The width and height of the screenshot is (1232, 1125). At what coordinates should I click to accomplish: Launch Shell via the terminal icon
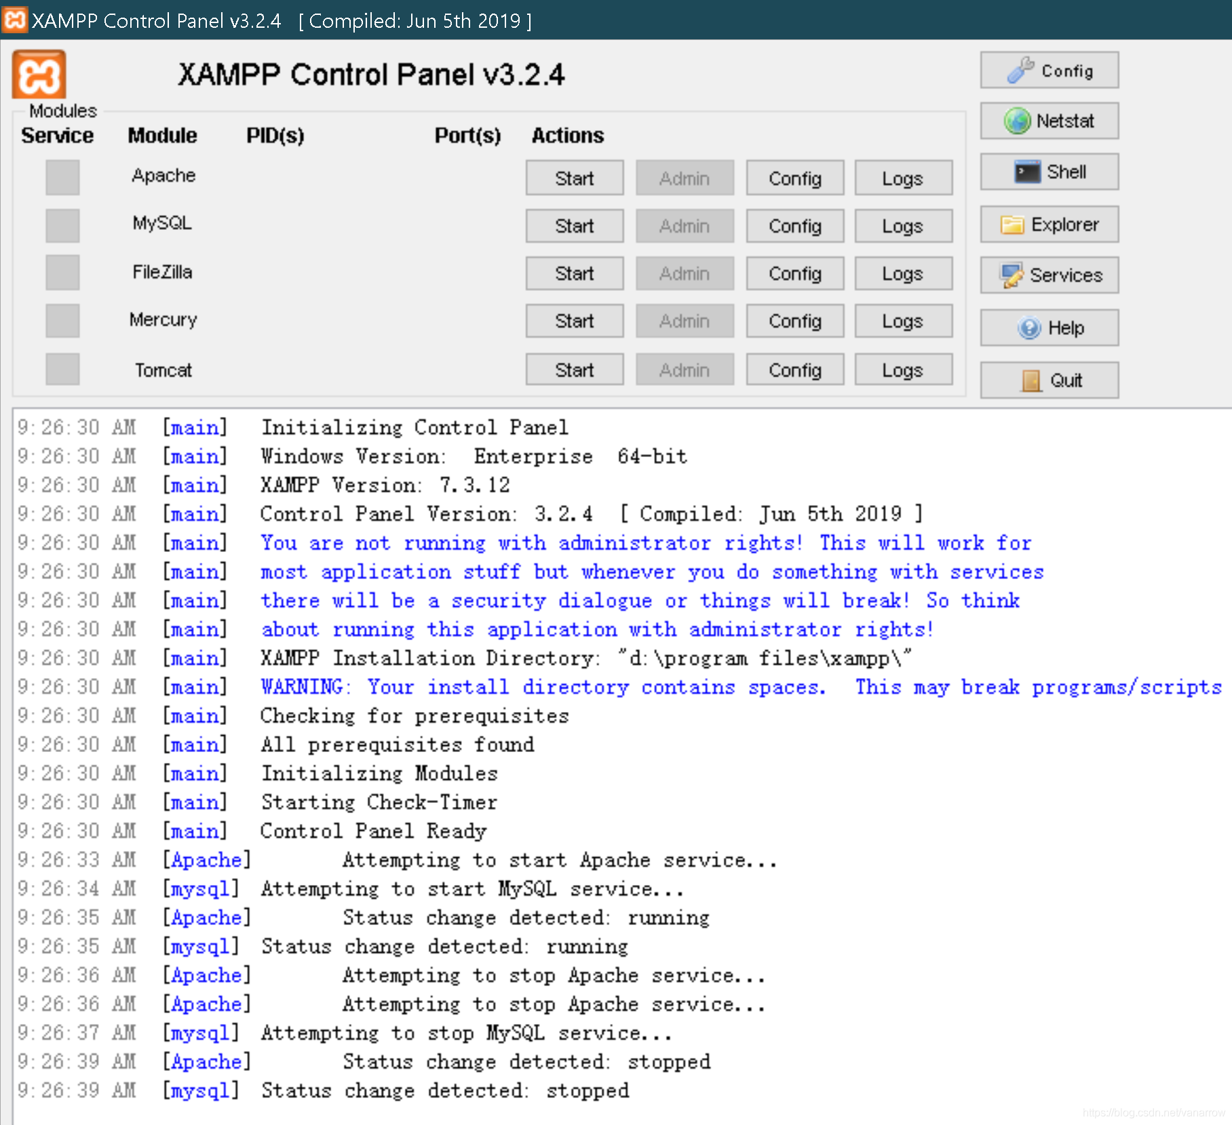pyautogui.click(x=1049, y=172)
